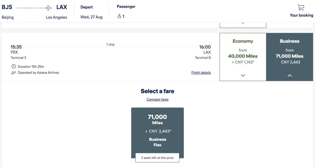Click the airplane icon between BJS and LAX
This screenshot has height=167, width=315.
(x=48, y=8)
